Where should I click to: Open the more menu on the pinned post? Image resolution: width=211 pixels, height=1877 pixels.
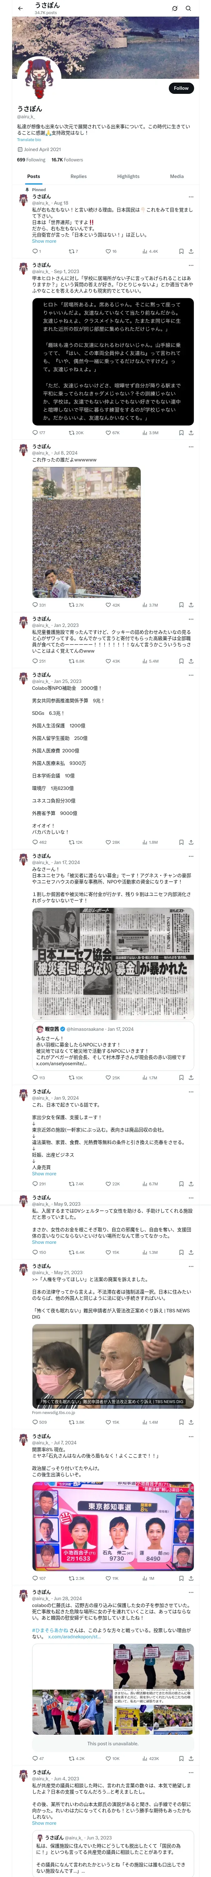coord(191,197)
